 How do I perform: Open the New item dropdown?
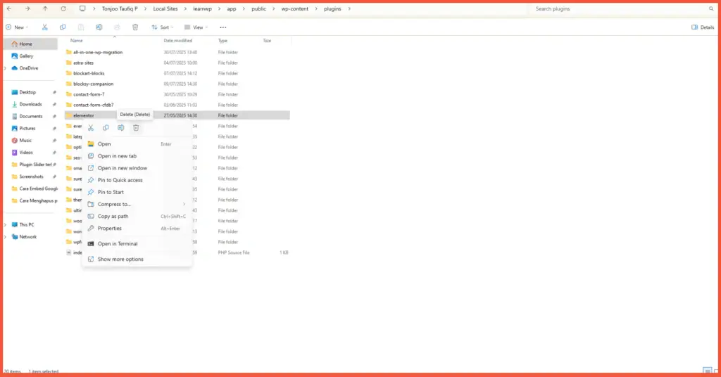pyautogui.click(x=17, y=27)
